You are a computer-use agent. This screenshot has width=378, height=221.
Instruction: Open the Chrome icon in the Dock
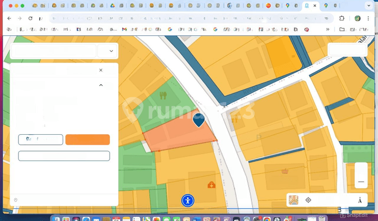(x=267, y=218)
